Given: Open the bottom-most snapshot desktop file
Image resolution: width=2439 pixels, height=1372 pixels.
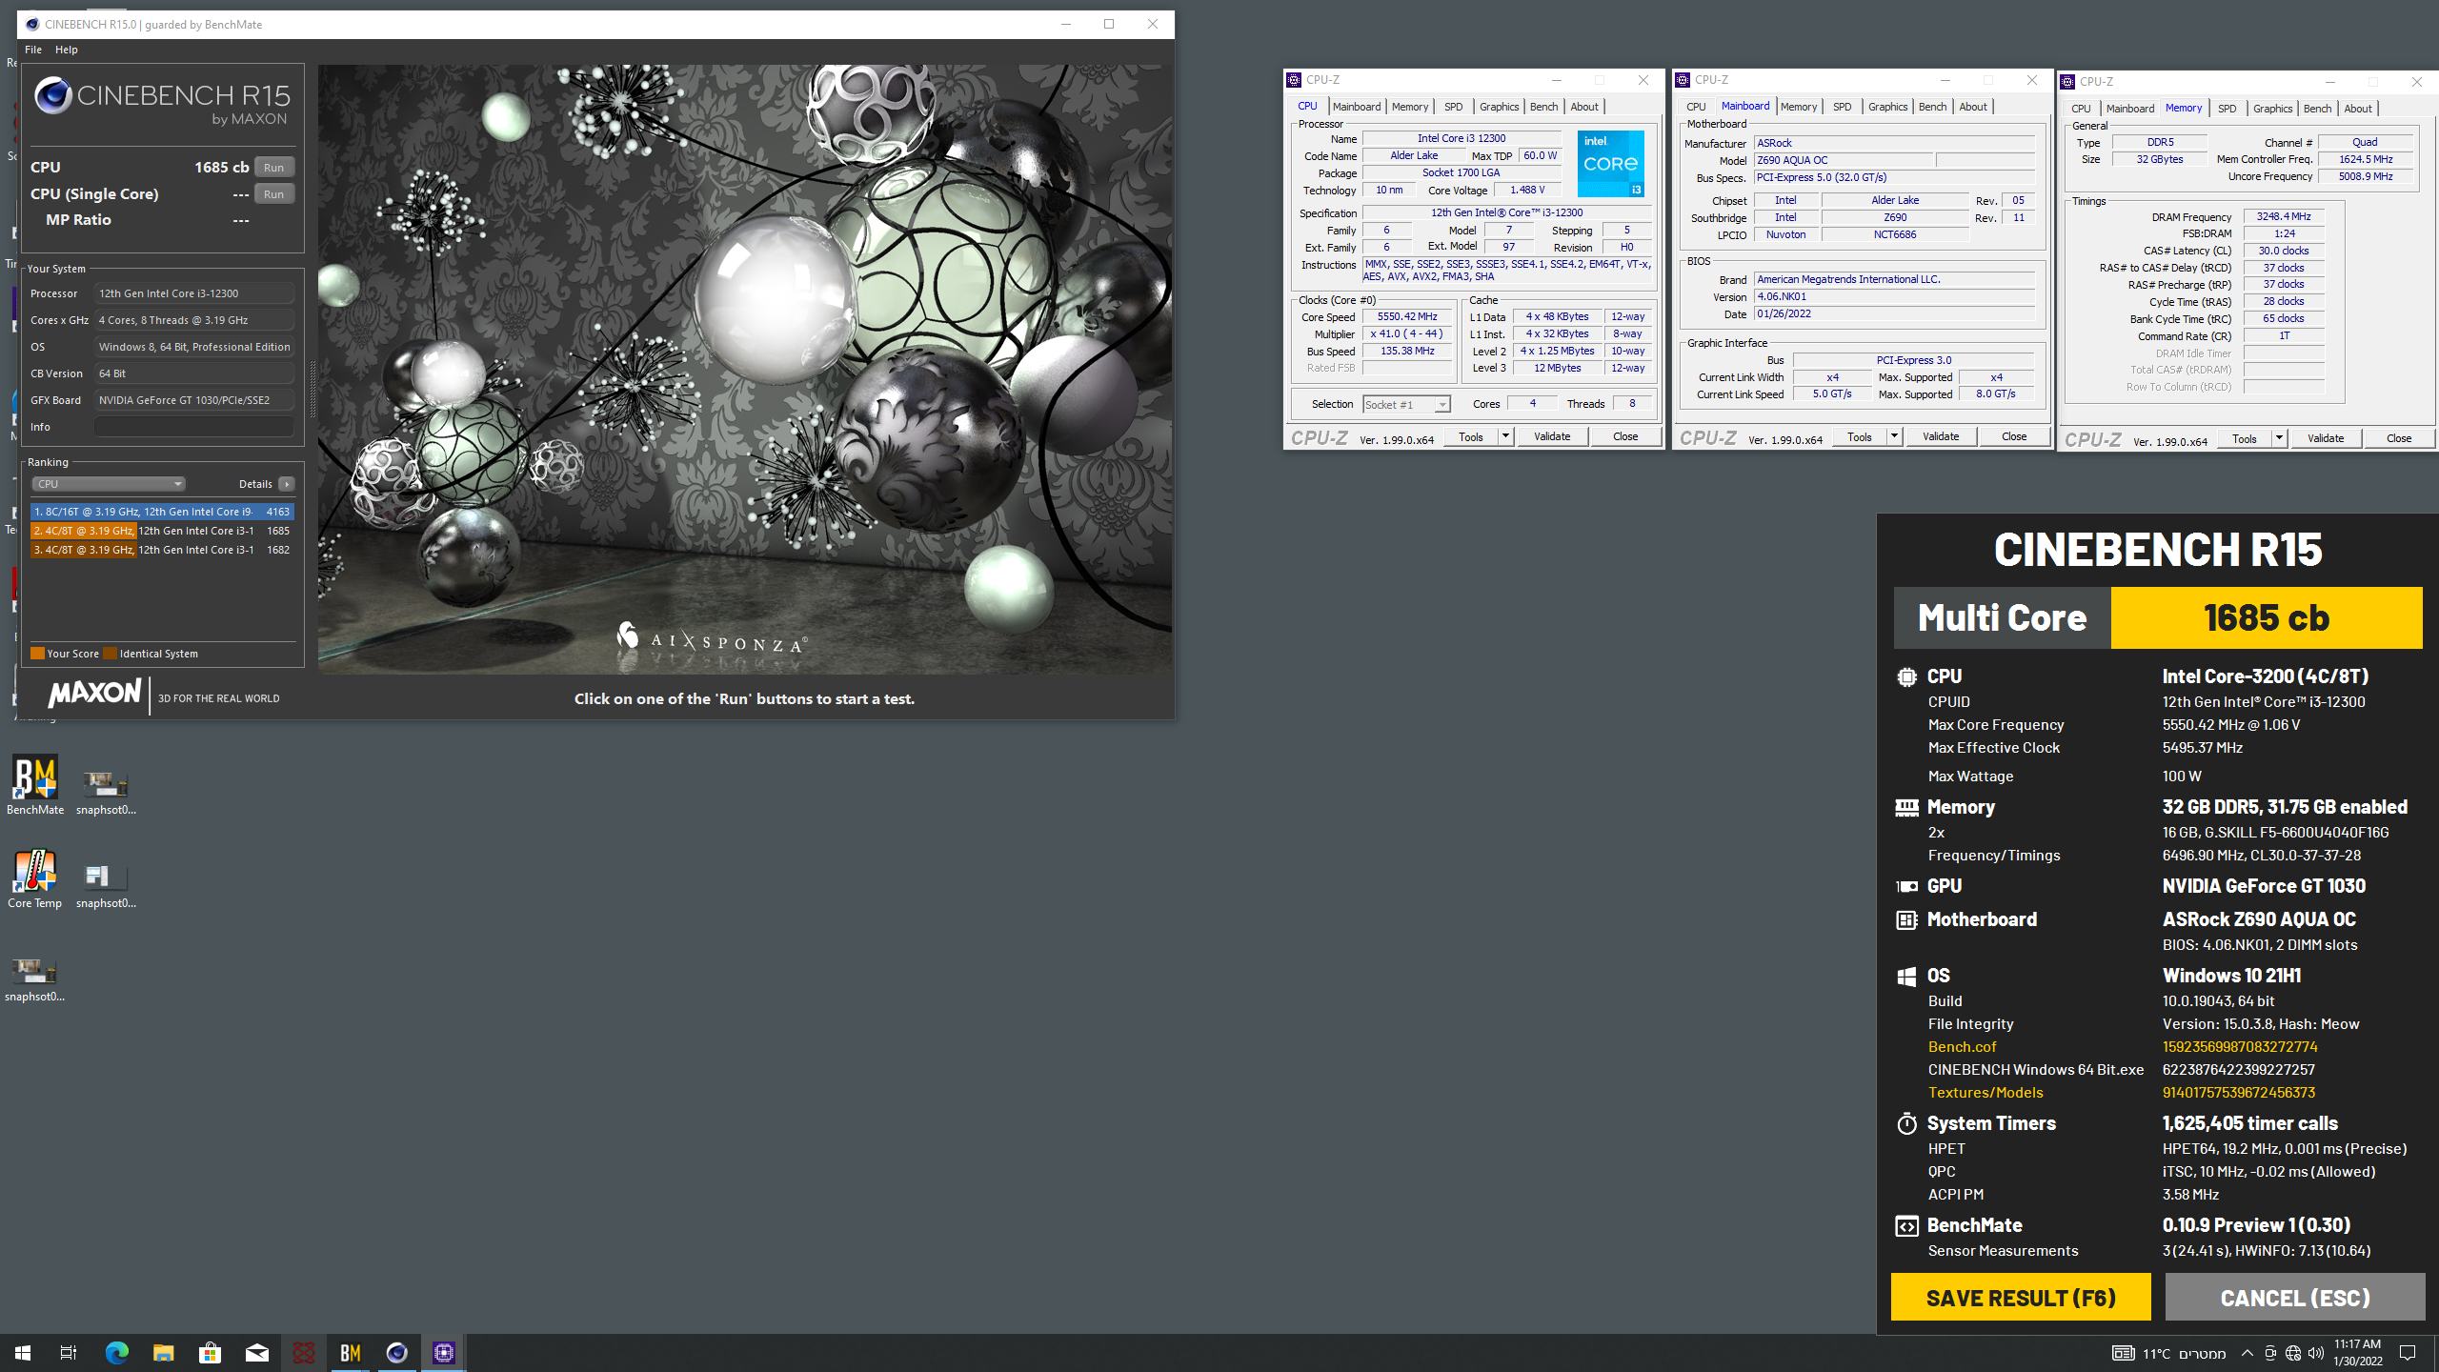Looking at the screenshot, I should tap(35, 979).
